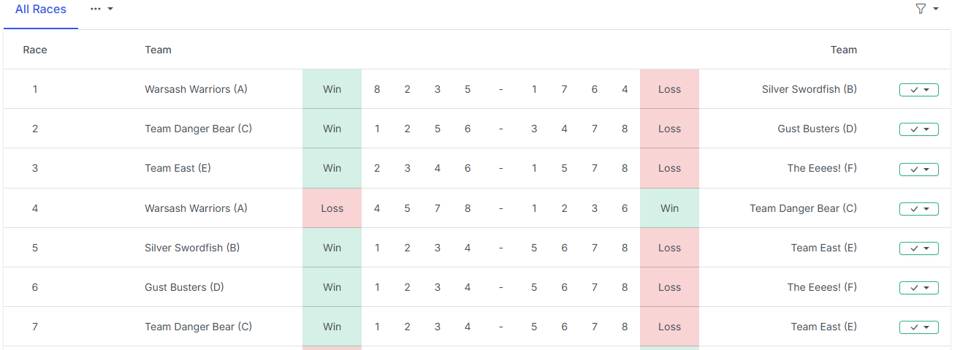Open race 2 checkmark status dropdown
This screenshot has height=350, width=960.
point(918,129)
